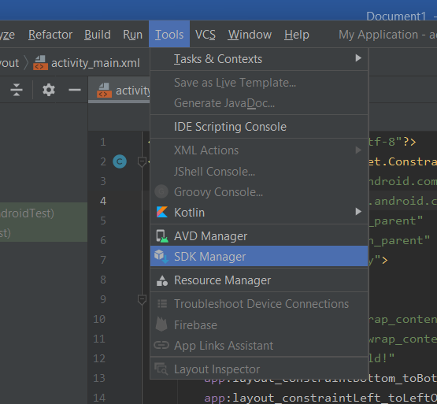
Task: Click Firebase menu entry
Action: 259,324
